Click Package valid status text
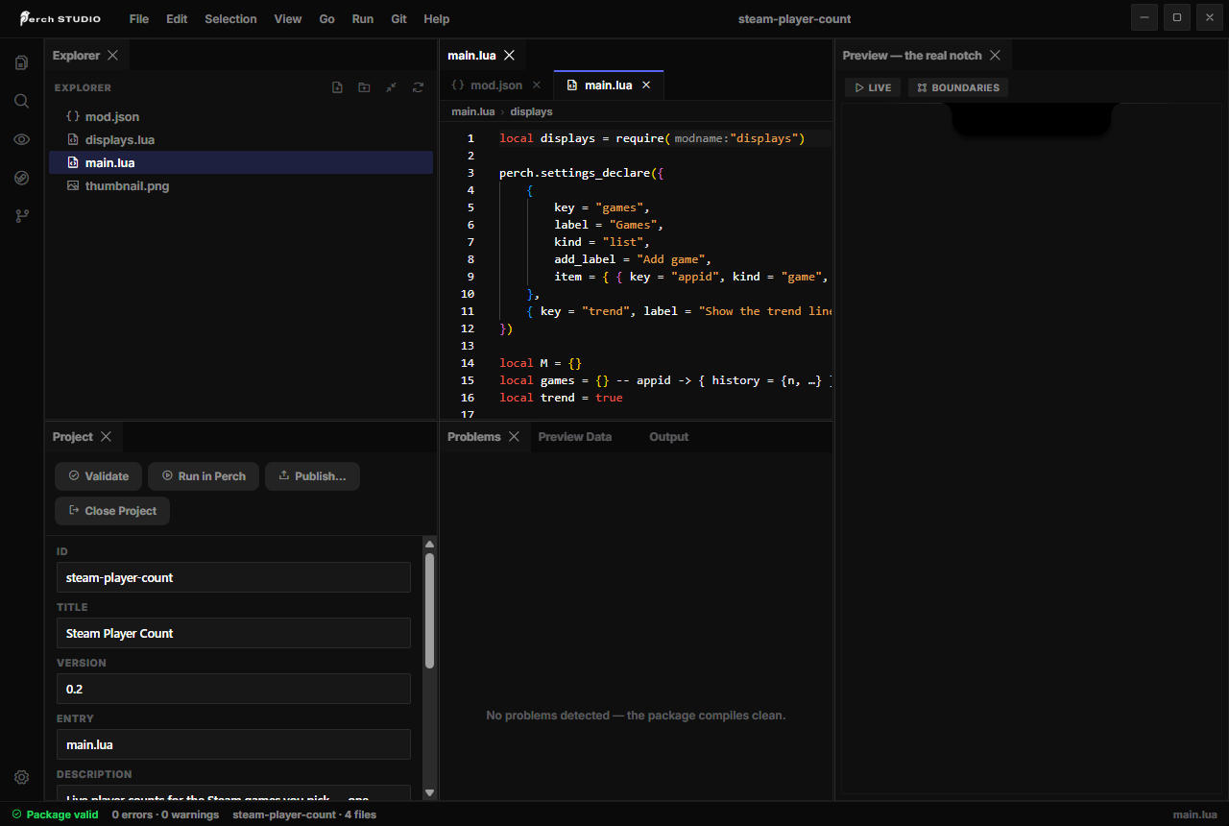 click(x=62, y=814)
